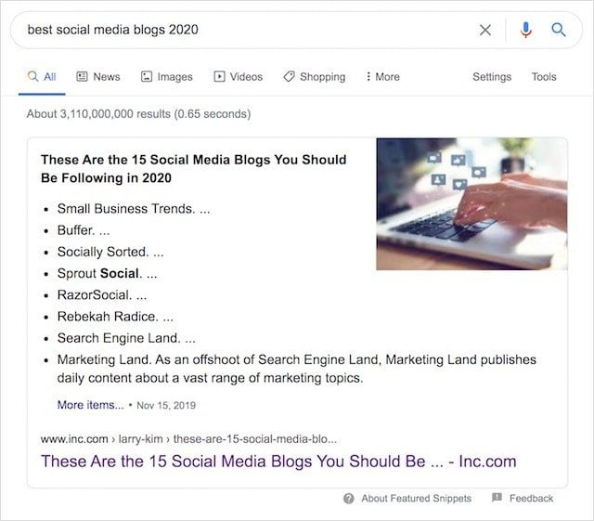Switch to the All results tab
Viewport: 594px width, 521px height.
(42, 77)
